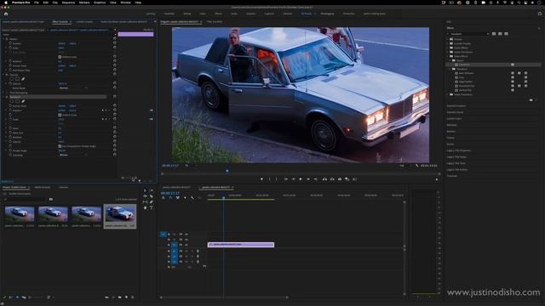
Task: Open the Program monitor Button Editor plus
Action: (x=437, y=179)
